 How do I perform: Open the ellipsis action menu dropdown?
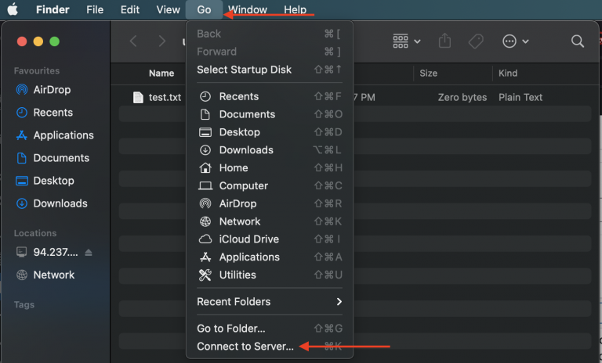pyautogui.click(x=515, y=41)
